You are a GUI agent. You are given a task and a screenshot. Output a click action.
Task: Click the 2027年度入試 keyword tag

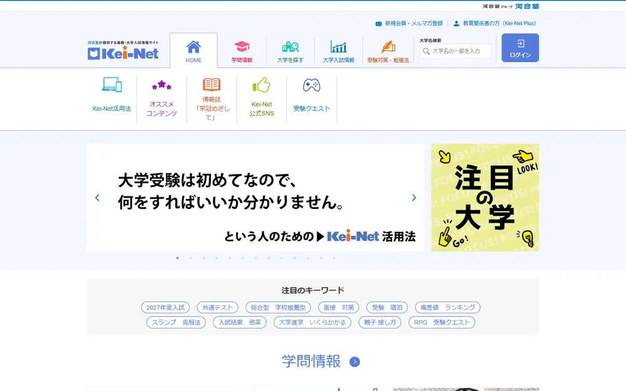[x=165, y=308]
